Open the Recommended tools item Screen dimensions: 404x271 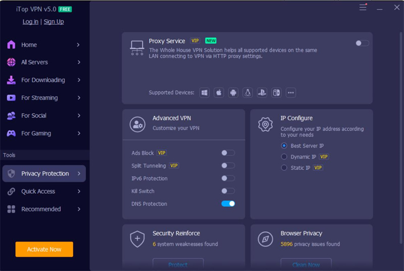(44, 209)
